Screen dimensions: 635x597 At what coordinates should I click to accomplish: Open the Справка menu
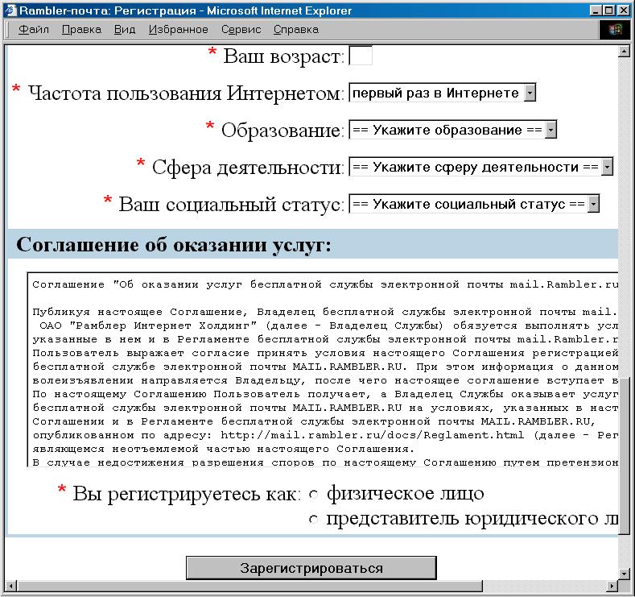tap(296, 30)
